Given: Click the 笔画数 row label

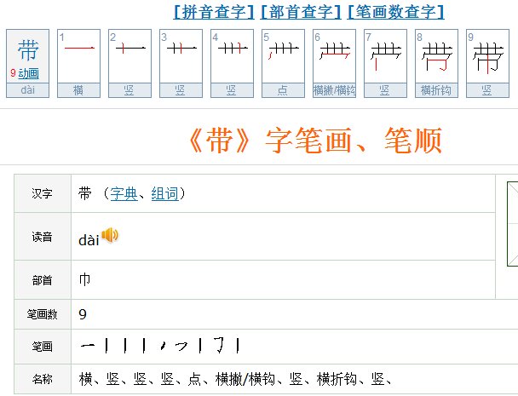Looking at the screenshot, I should click(x=43, y=314).
